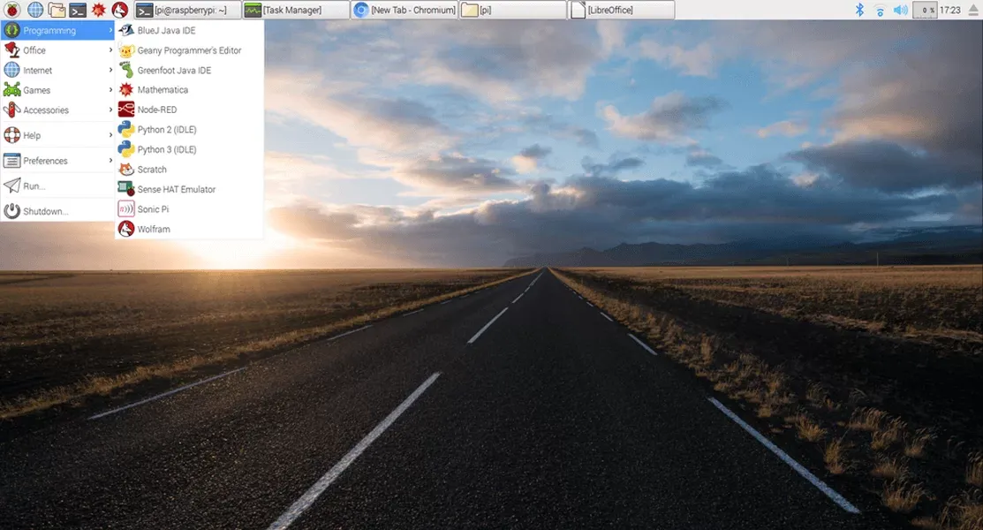Launch Scratch text entry

point(152,170)
